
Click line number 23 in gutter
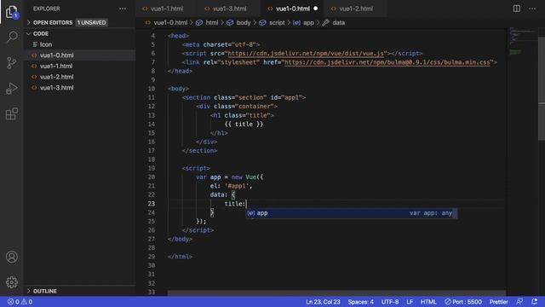[x=152, y=204]
